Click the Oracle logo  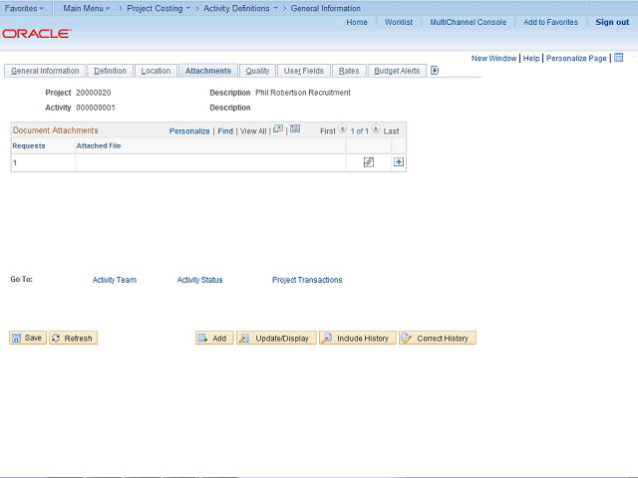(x=37, y=33)
